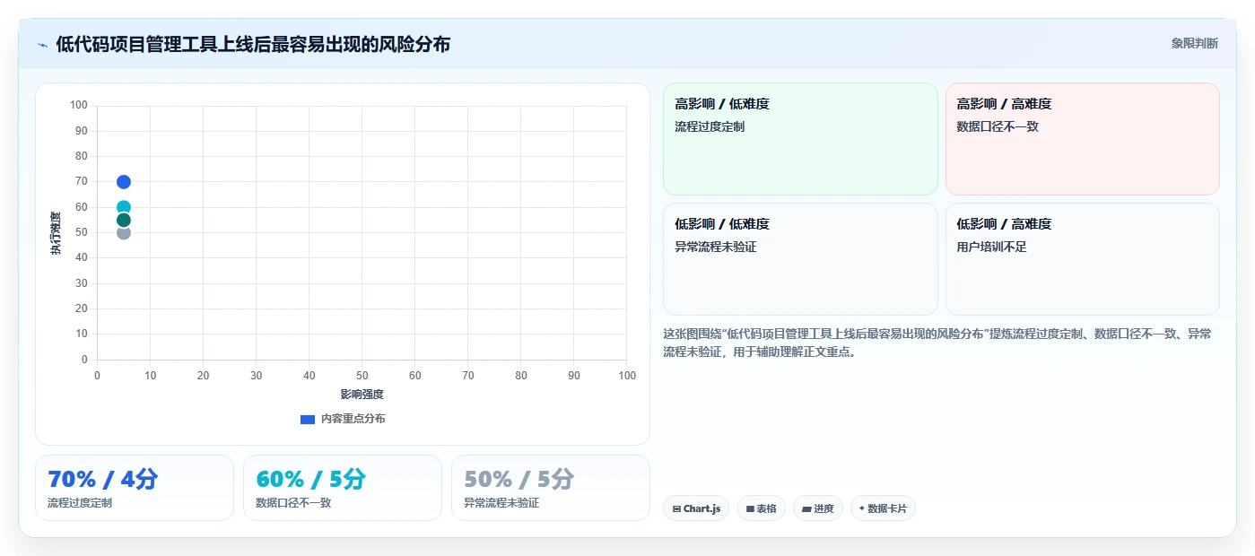
Task: Click the blue legend swatch for 内容重点分布
Action: [x=308, y=419]
